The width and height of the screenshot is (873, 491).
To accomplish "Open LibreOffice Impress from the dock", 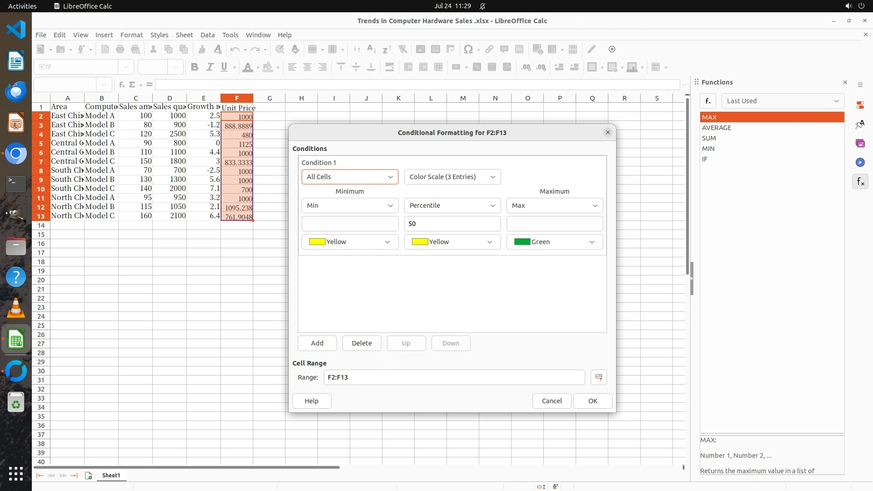I will 16,123.
